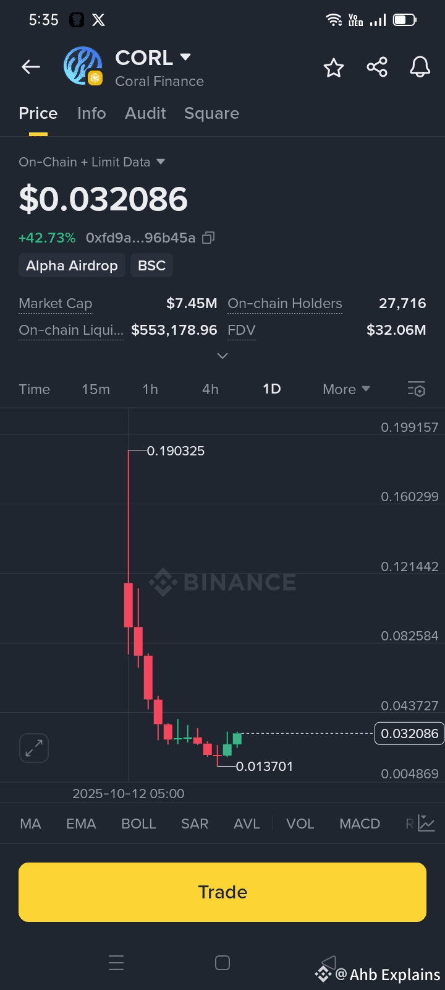Expand more stats chevron below FDV
This screenshot has height=990, width=445.
click(x=222, y=356)
